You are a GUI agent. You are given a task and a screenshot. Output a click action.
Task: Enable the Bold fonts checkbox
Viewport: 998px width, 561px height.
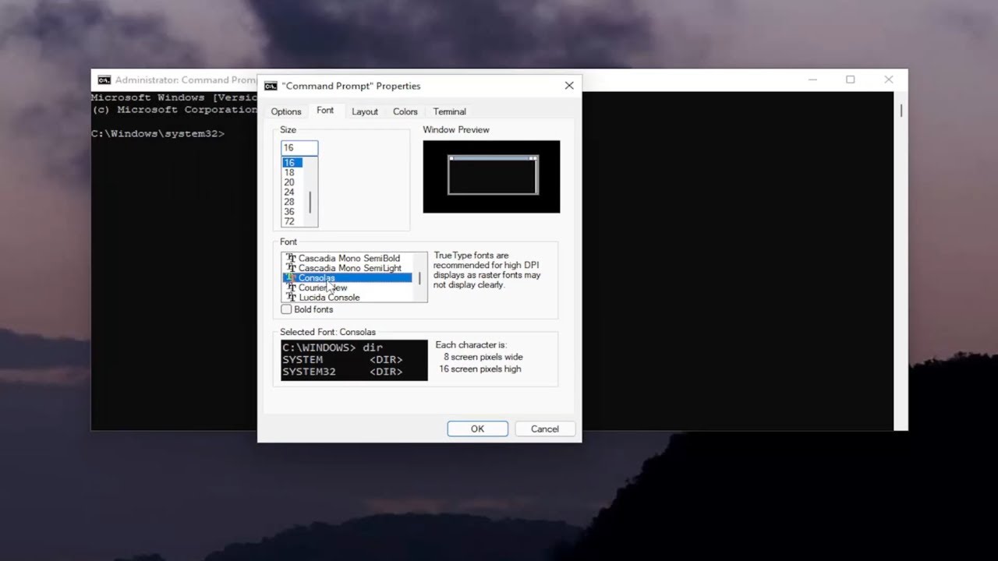[x=286, y=309]
